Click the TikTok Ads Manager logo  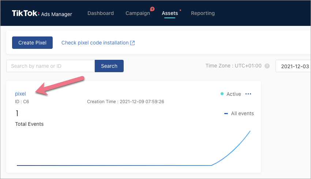(42, 13)
